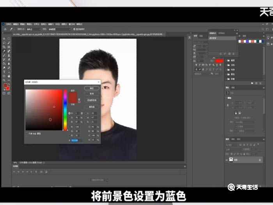Select the R red radio button
273x205 pixels.
point(69,127)
